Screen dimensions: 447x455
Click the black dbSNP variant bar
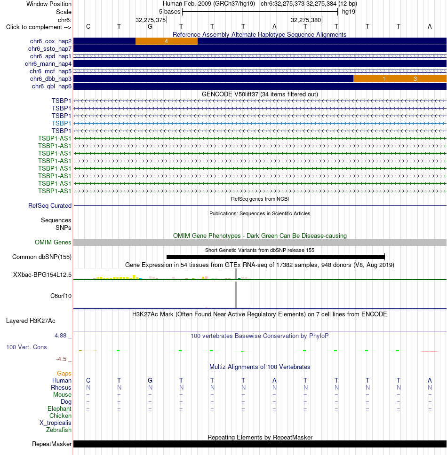pyautogui.click(x=276, y=257)
